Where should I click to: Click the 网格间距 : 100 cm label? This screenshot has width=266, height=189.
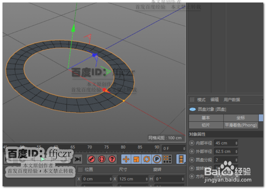(165, 138)
